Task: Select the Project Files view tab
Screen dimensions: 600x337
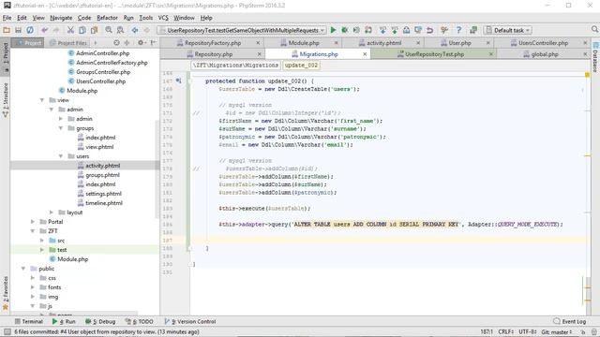Action: pyautogui.click(x=68, y=43)
